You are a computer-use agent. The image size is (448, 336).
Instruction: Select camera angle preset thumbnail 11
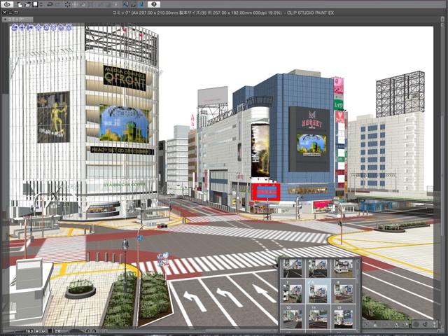click(x=318, y=316)
